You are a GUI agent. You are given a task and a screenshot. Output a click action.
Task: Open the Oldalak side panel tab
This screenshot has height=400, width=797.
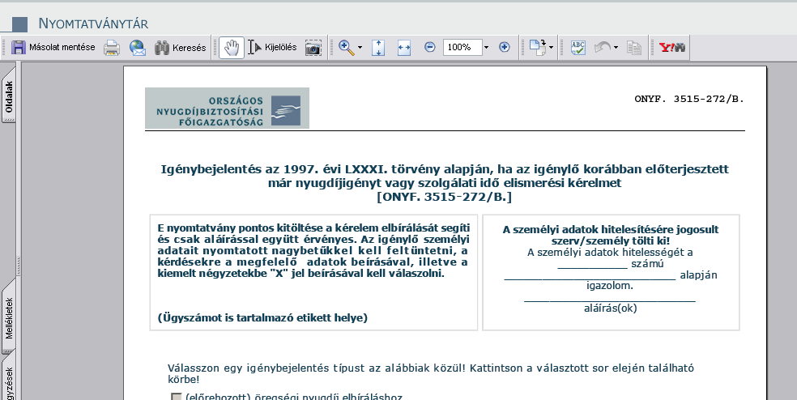click(9, 96)
